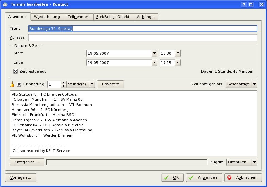The width and height of the screenshot is (267, 187).
Task: Open the end time 17:15 dropdown
Action: click(178, 63)
